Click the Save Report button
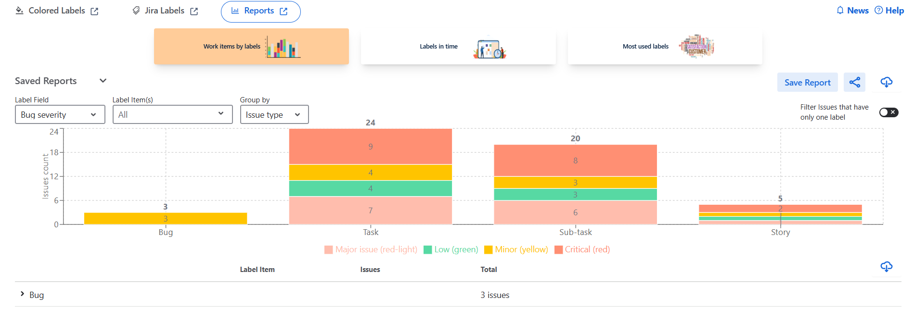 point(807,83)
